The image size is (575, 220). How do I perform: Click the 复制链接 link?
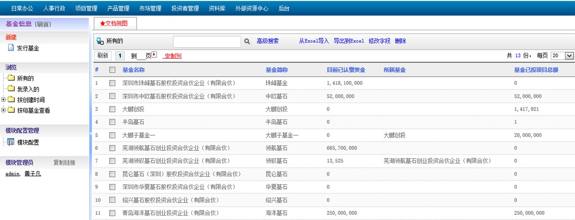[x=64, y=163]
